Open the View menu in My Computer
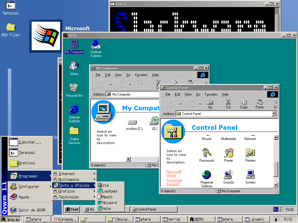The image size is (298, 223). [x=118, y=75]
